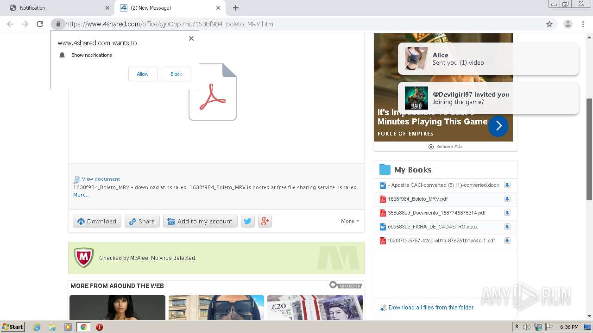Open the Chrome profile avatar icon

[568, 24]
